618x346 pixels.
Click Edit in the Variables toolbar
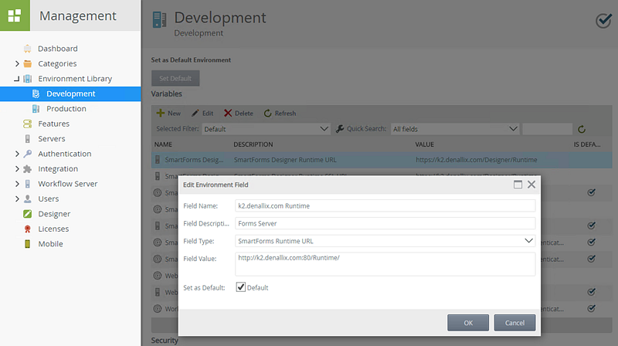click(x=202, y=113)
